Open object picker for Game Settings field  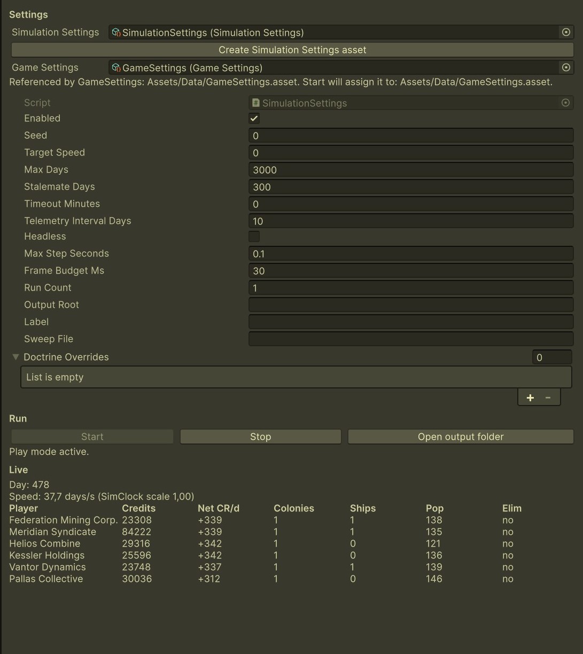tap(566, 67)
